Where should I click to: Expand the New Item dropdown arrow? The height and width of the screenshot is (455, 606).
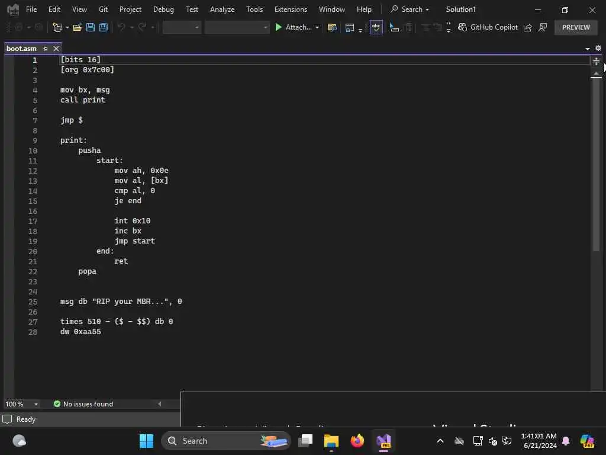coord(67,27)
